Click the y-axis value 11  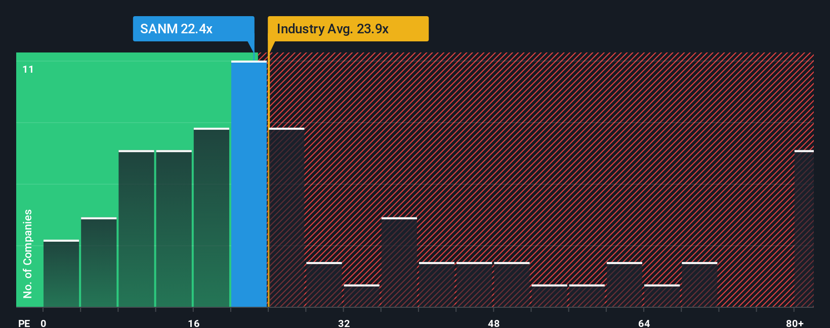click(x=28, y=69)
